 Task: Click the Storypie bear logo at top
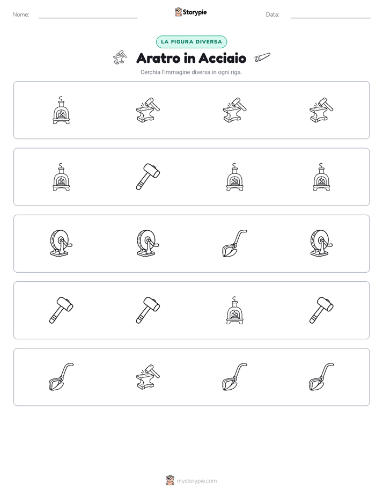click(178, 12)
